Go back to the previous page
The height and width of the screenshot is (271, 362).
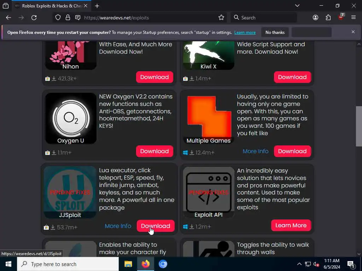point(8,18)
